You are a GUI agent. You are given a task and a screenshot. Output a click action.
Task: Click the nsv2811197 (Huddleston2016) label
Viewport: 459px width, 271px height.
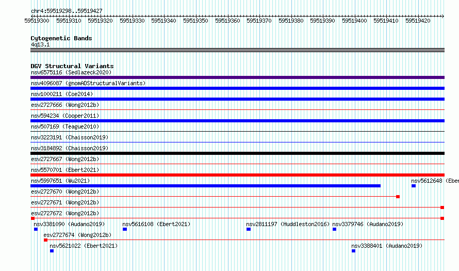[288, 224]
